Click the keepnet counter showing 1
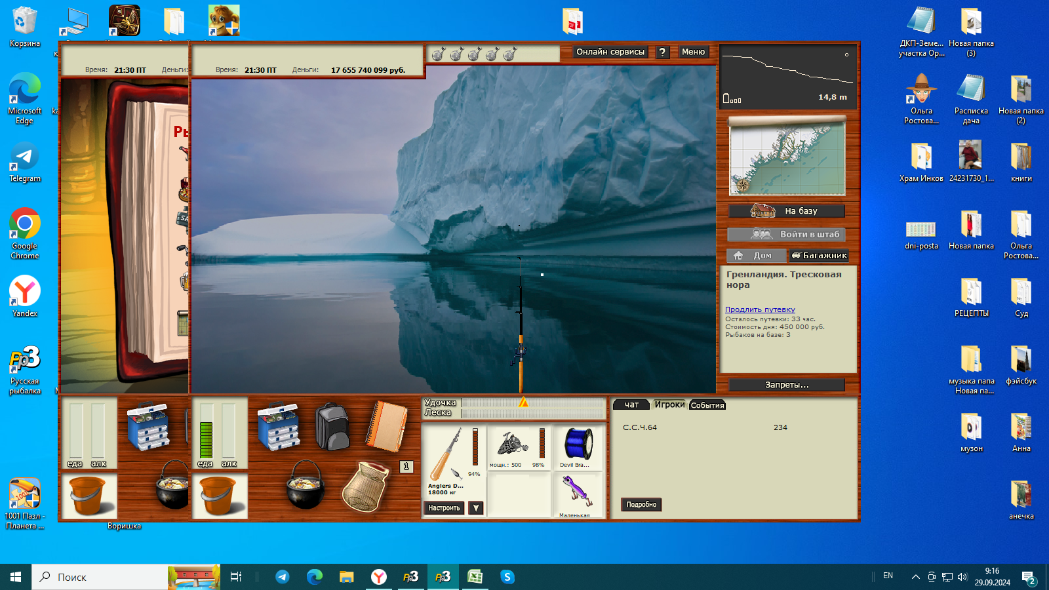 pyautogui.click(x=406, y=467)
